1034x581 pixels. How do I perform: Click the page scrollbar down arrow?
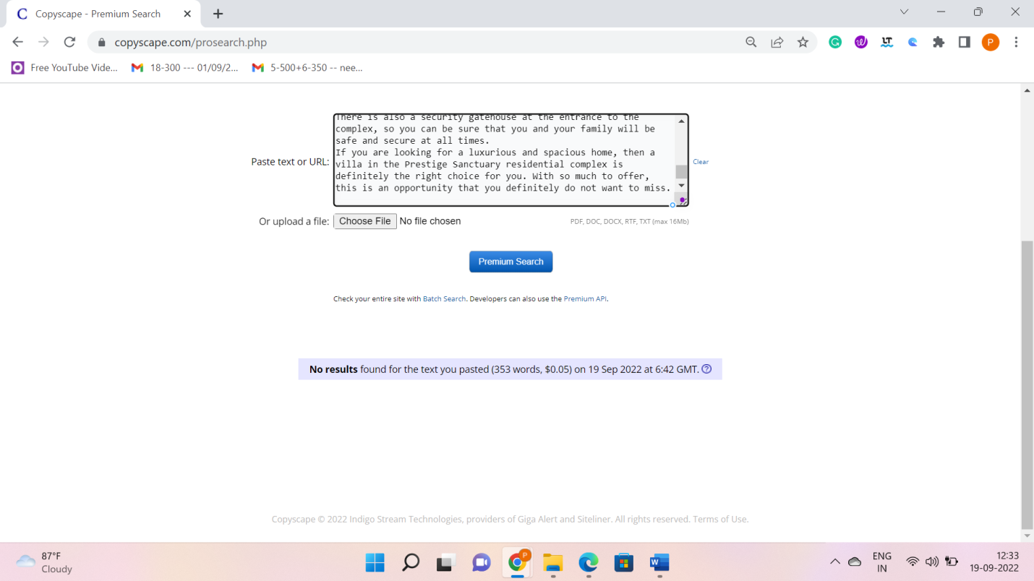[x=1027, y=535]
